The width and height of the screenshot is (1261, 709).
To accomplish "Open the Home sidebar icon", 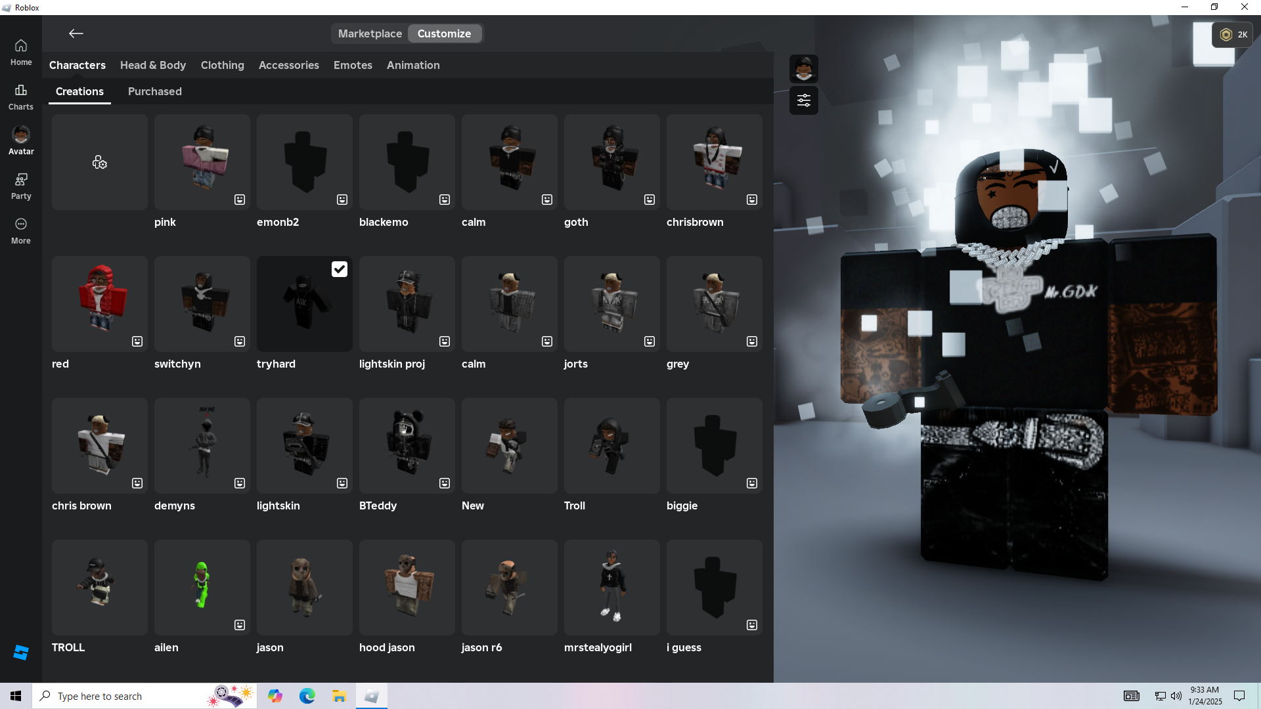I will click(x=21, y=53).
